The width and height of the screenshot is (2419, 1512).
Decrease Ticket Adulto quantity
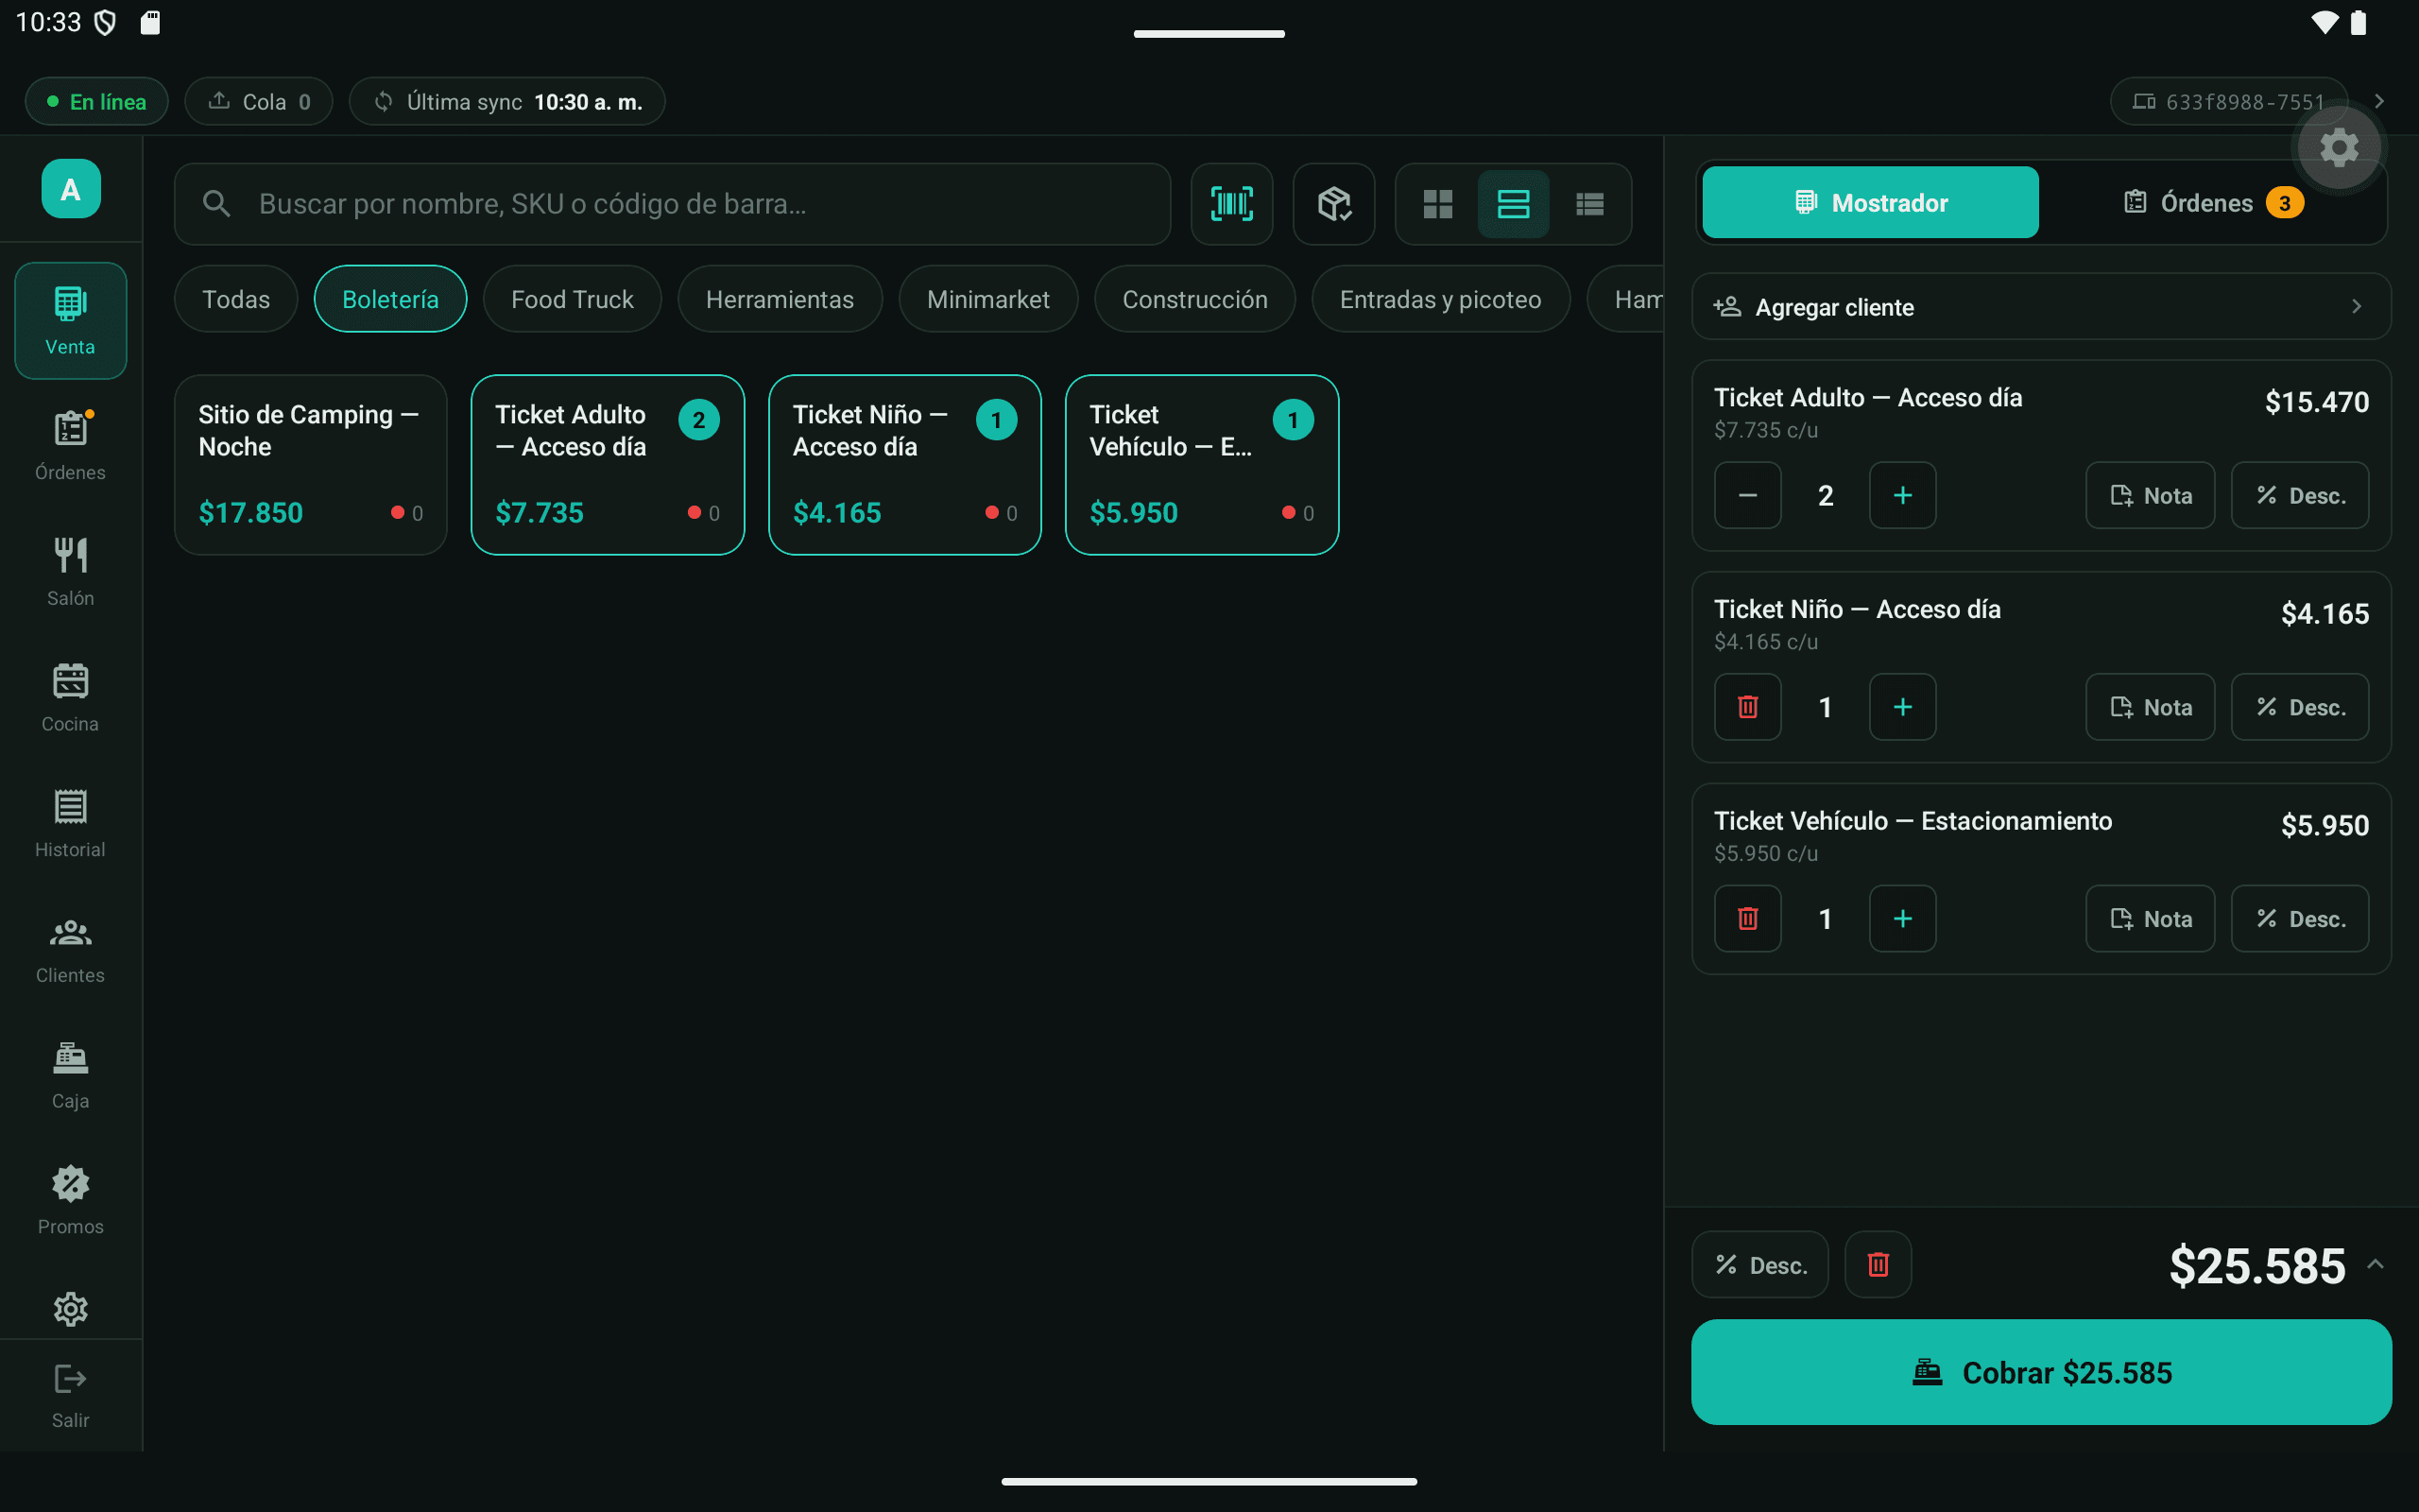point(1747,495)
